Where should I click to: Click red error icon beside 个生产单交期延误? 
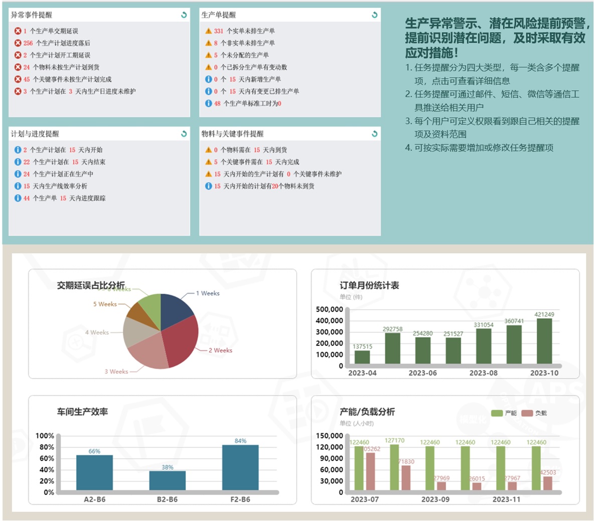point(18,31)
